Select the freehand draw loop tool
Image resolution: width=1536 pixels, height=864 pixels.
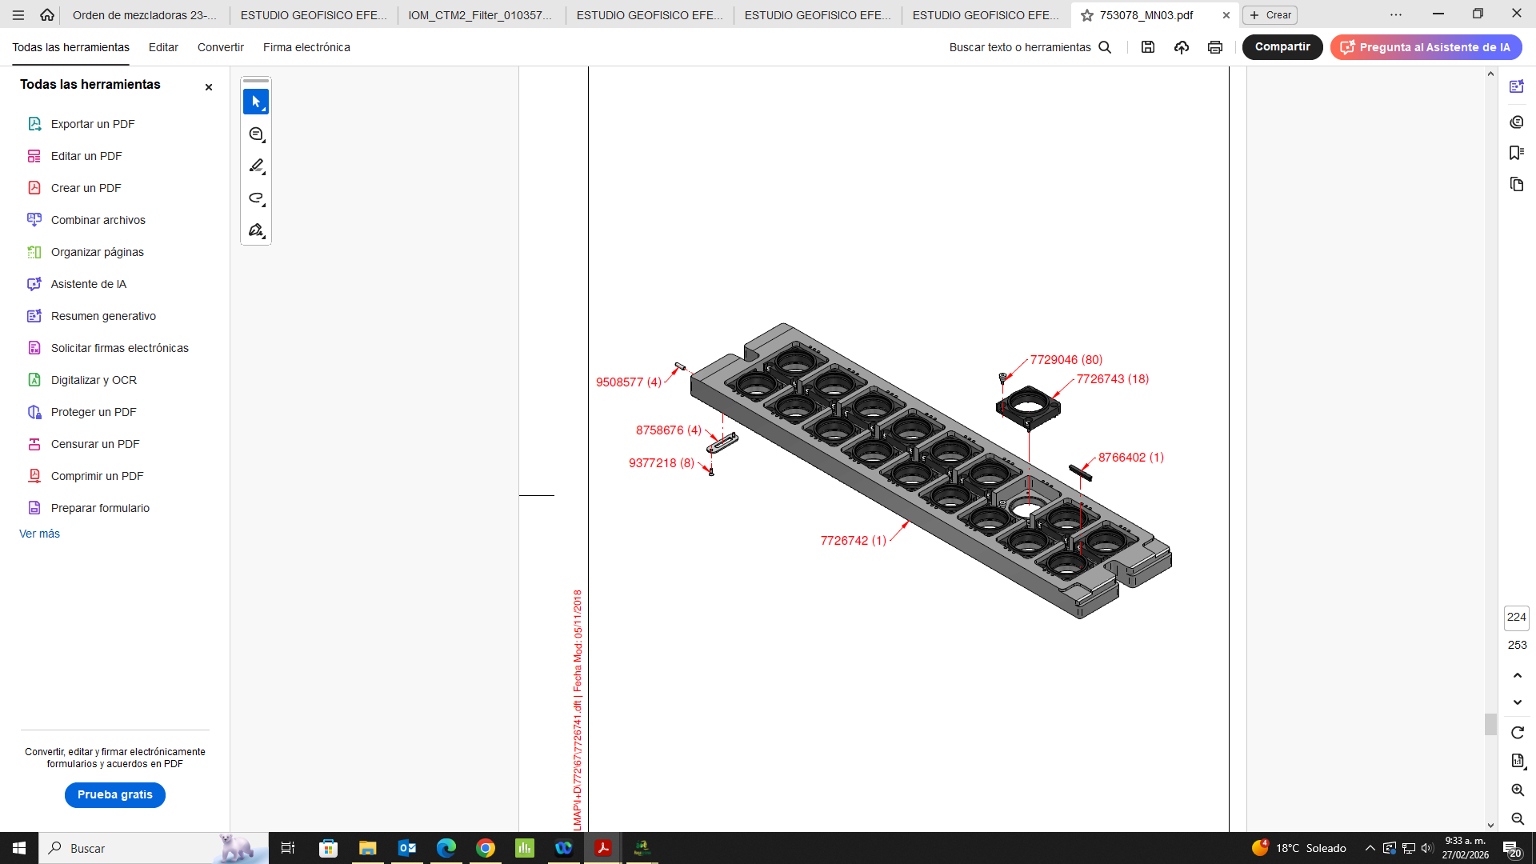(256, 198)
